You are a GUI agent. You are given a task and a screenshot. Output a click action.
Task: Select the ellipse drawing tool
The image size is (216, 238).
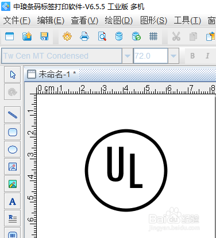[x=13, y=149]
